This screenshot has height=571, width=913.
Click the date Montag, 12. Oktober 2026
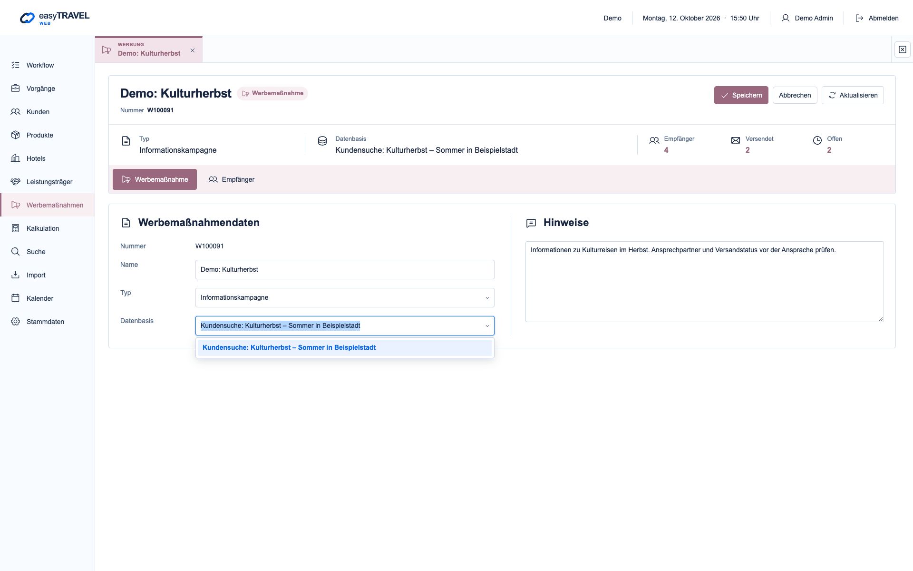[x=681, y=18]
